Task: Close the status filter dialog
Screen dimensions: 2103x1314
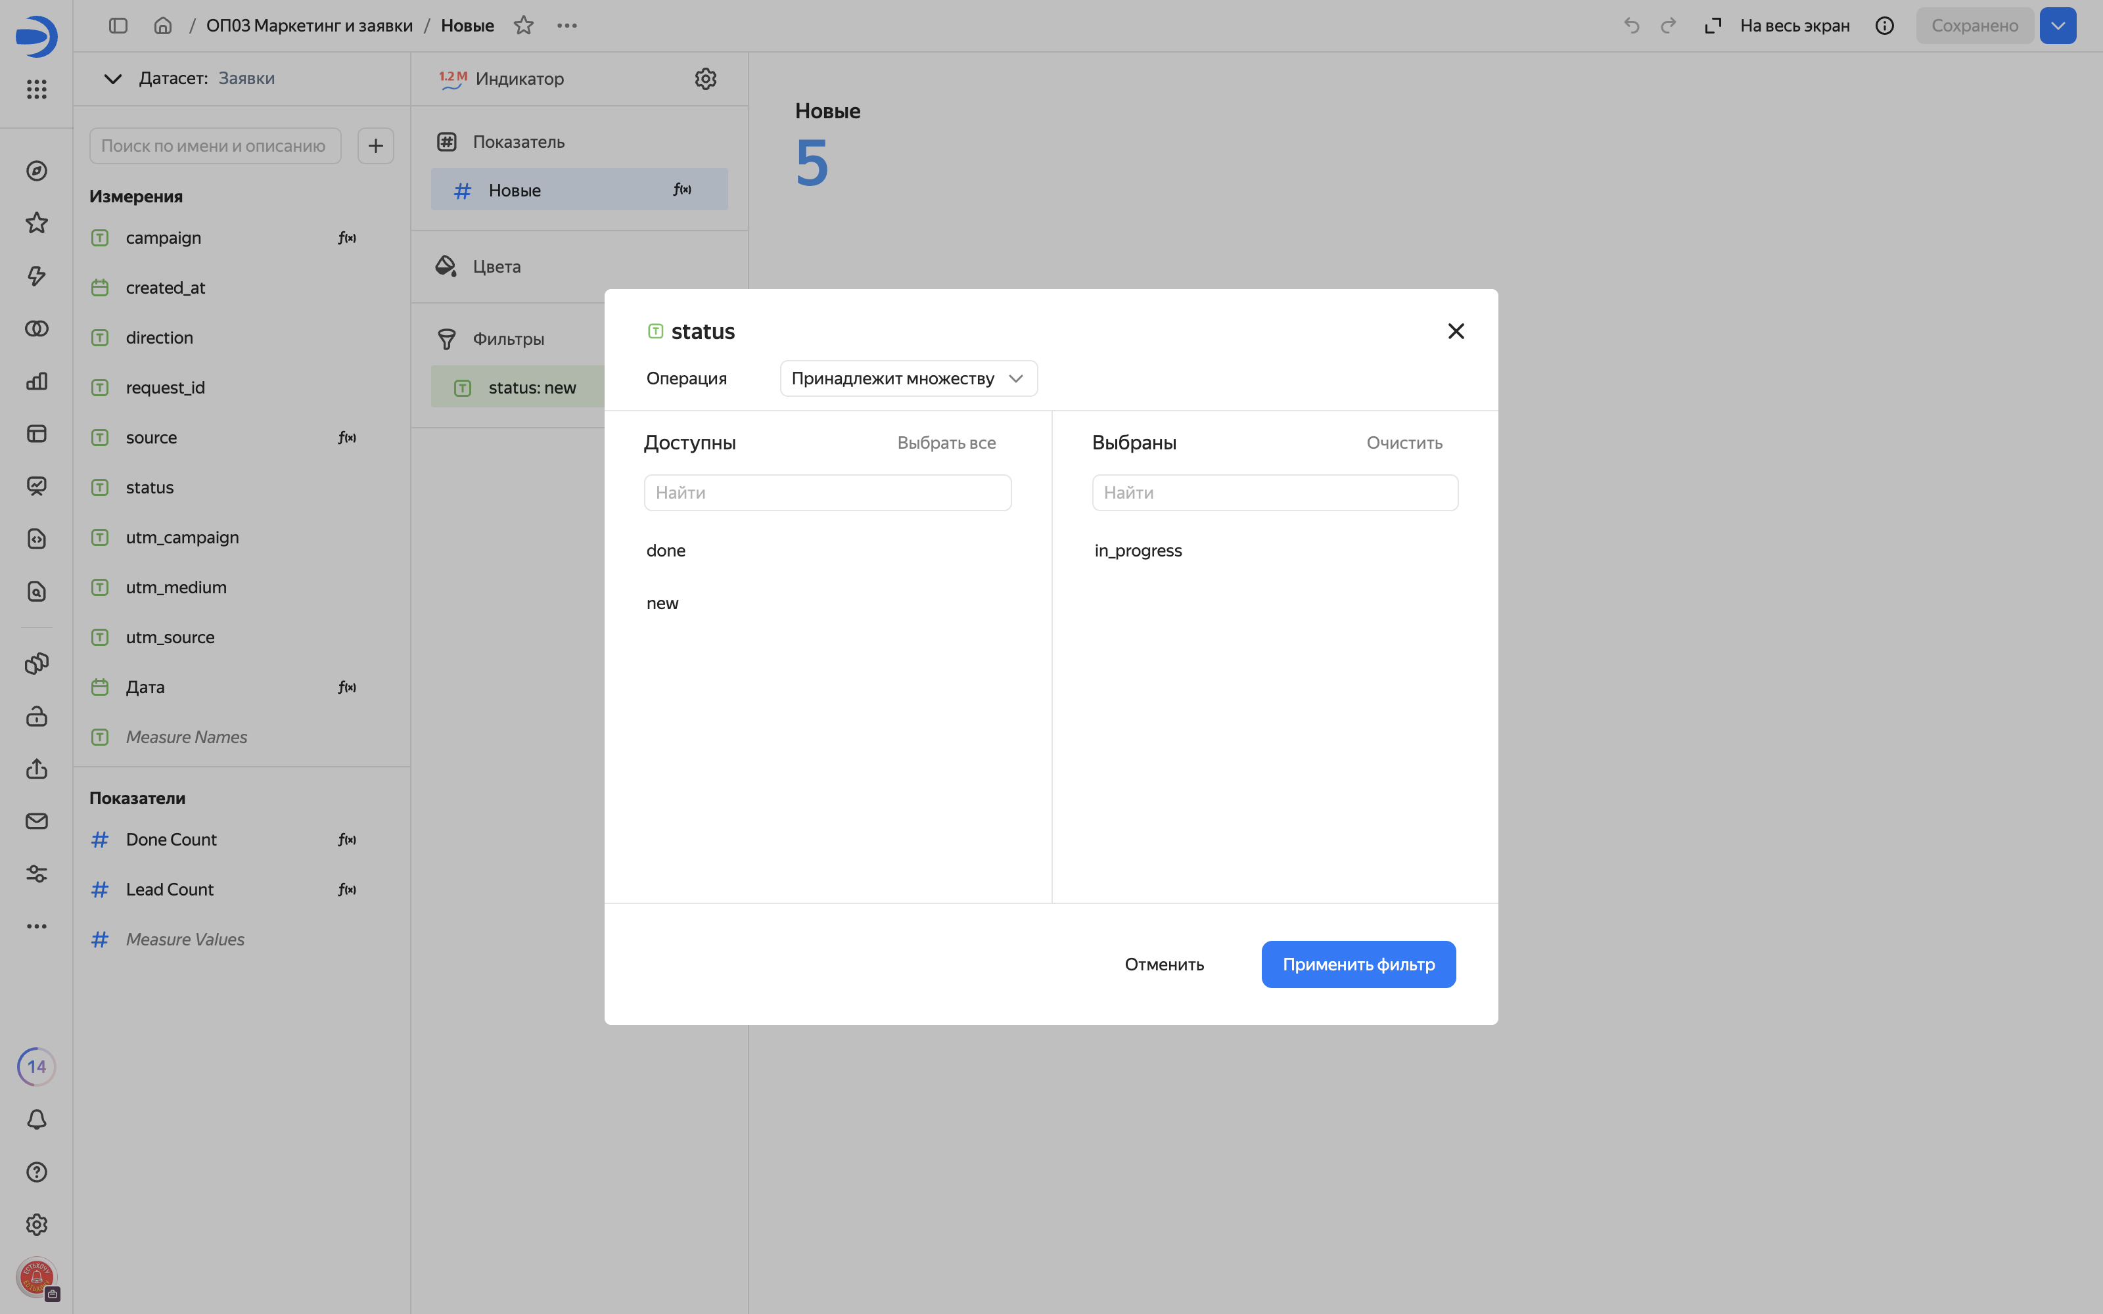Action: tap(1456, 331)
